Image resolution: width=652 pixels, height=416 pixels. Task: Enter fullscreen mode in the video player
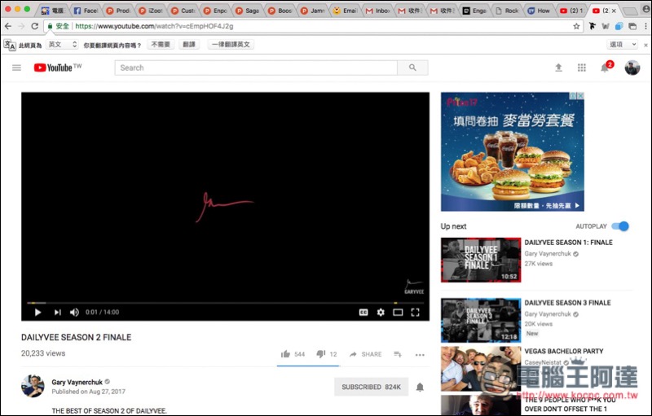pos(415,312)
